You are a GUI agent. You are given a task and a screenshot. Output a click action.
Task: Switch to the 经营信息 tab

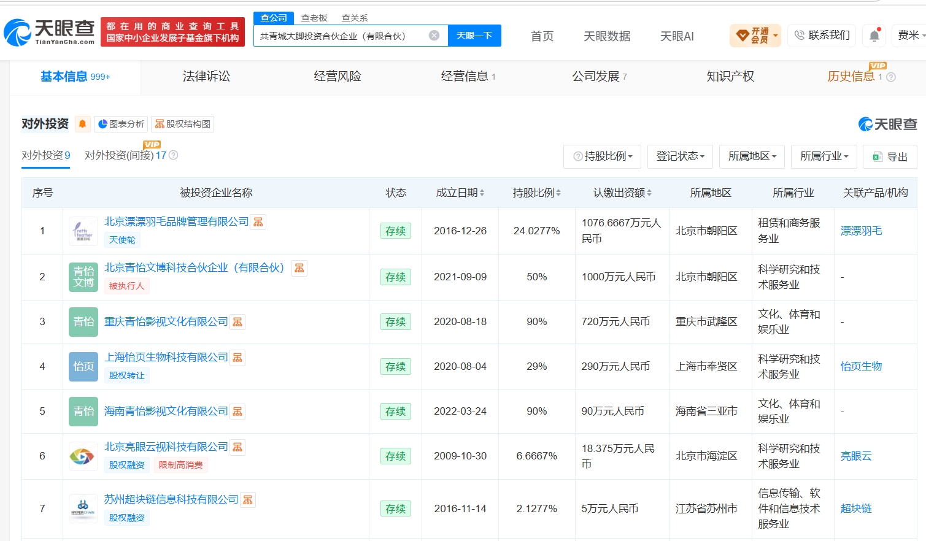(x=468, y=77)
